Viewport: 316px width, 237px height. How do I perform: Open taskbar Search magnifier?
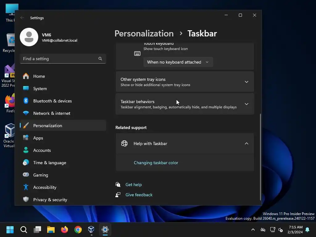pos(23,230)
